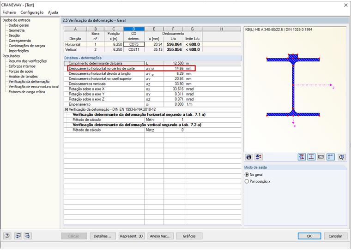
Task: Confirm with the OK button
Action: point(309,236)
